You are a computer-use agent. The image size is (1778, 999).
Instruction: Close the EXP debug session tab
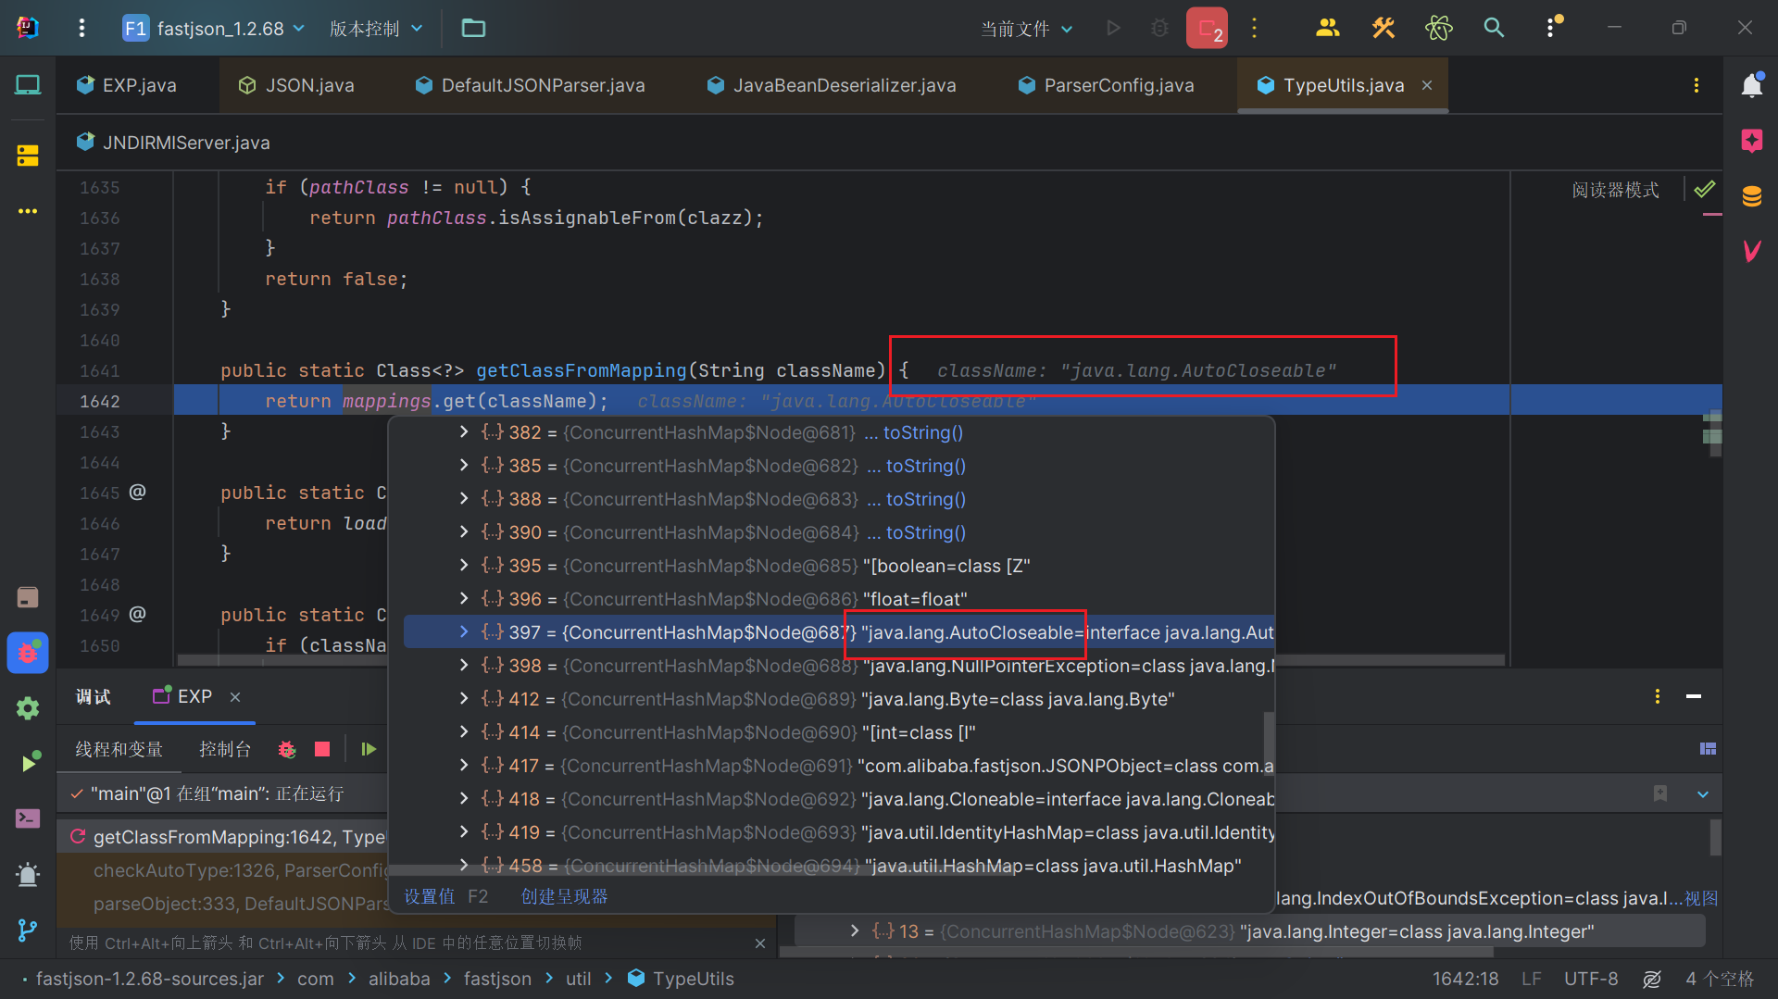click(235, 696)
